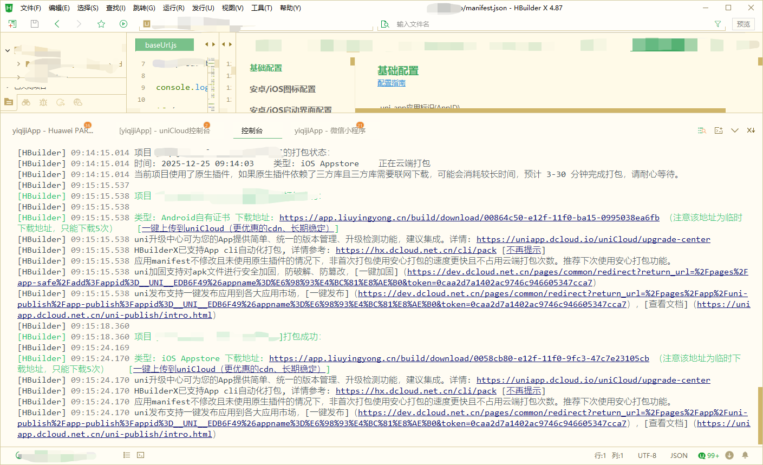Open the JSON language mode selector
Screen dimensions: 763x465
pos(679,455)
